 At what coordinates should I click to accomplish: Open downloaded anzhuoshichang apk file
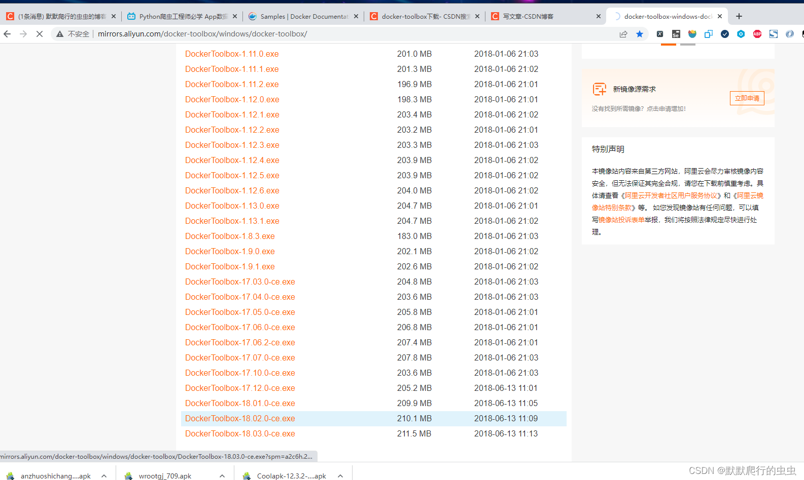[50, 476]
